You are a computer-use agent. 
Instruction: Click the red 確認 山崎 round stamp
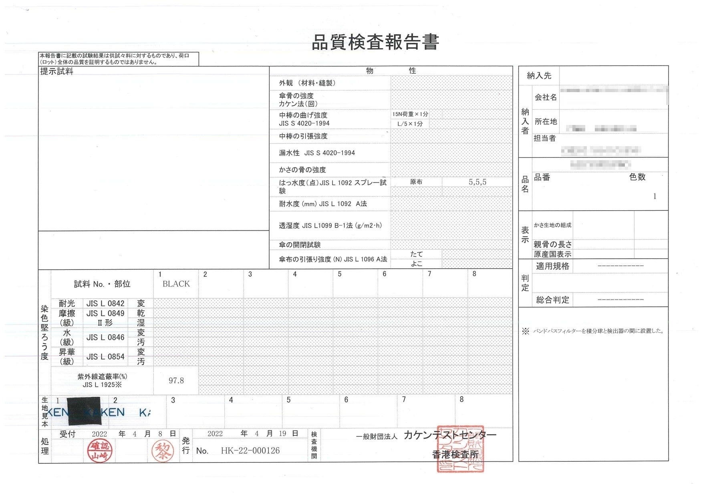click(x=100, y=450)
